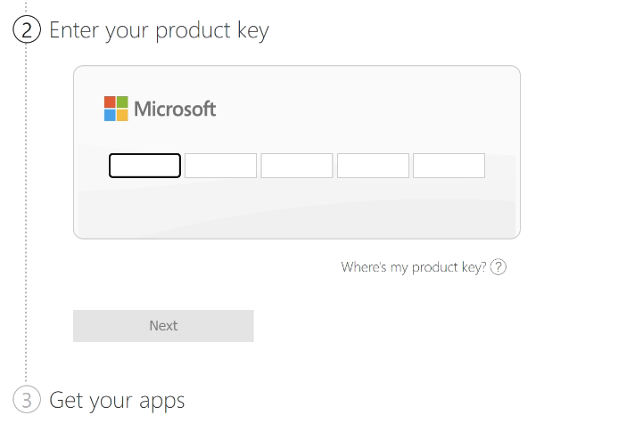Viewport: 618px width, 448px height.
Task: Click the step 3 circled number icon
Action: tap(27, 401)
